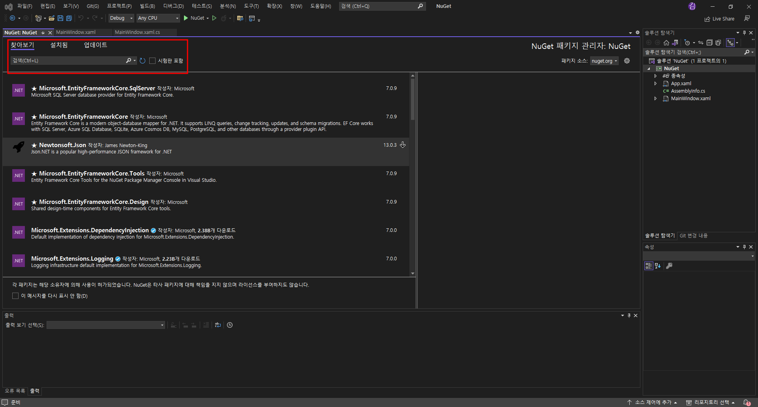Viewport: 758px width, 407px height.
Task: Click the NuGet search magnifier icon
Action: point(129,60)
